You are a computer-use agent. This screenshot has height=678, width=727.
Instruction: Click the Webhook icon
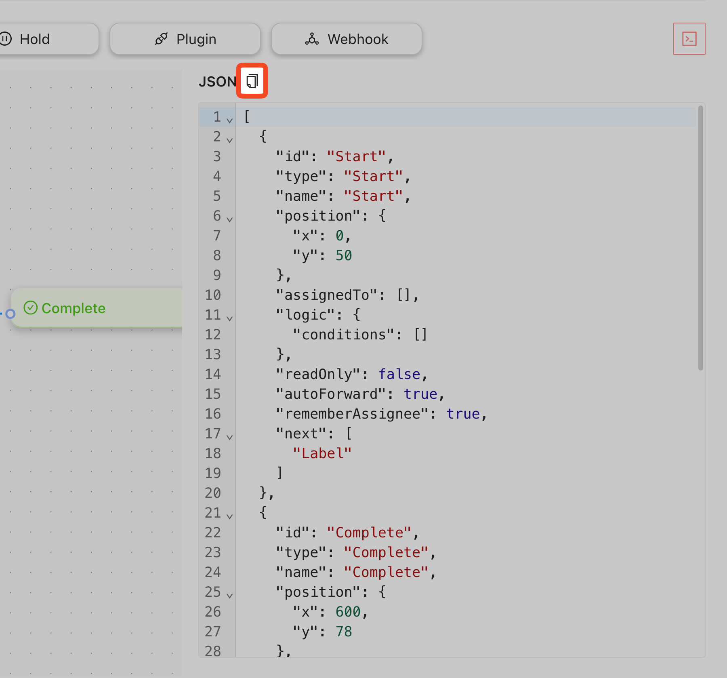(x=312, y=39)
